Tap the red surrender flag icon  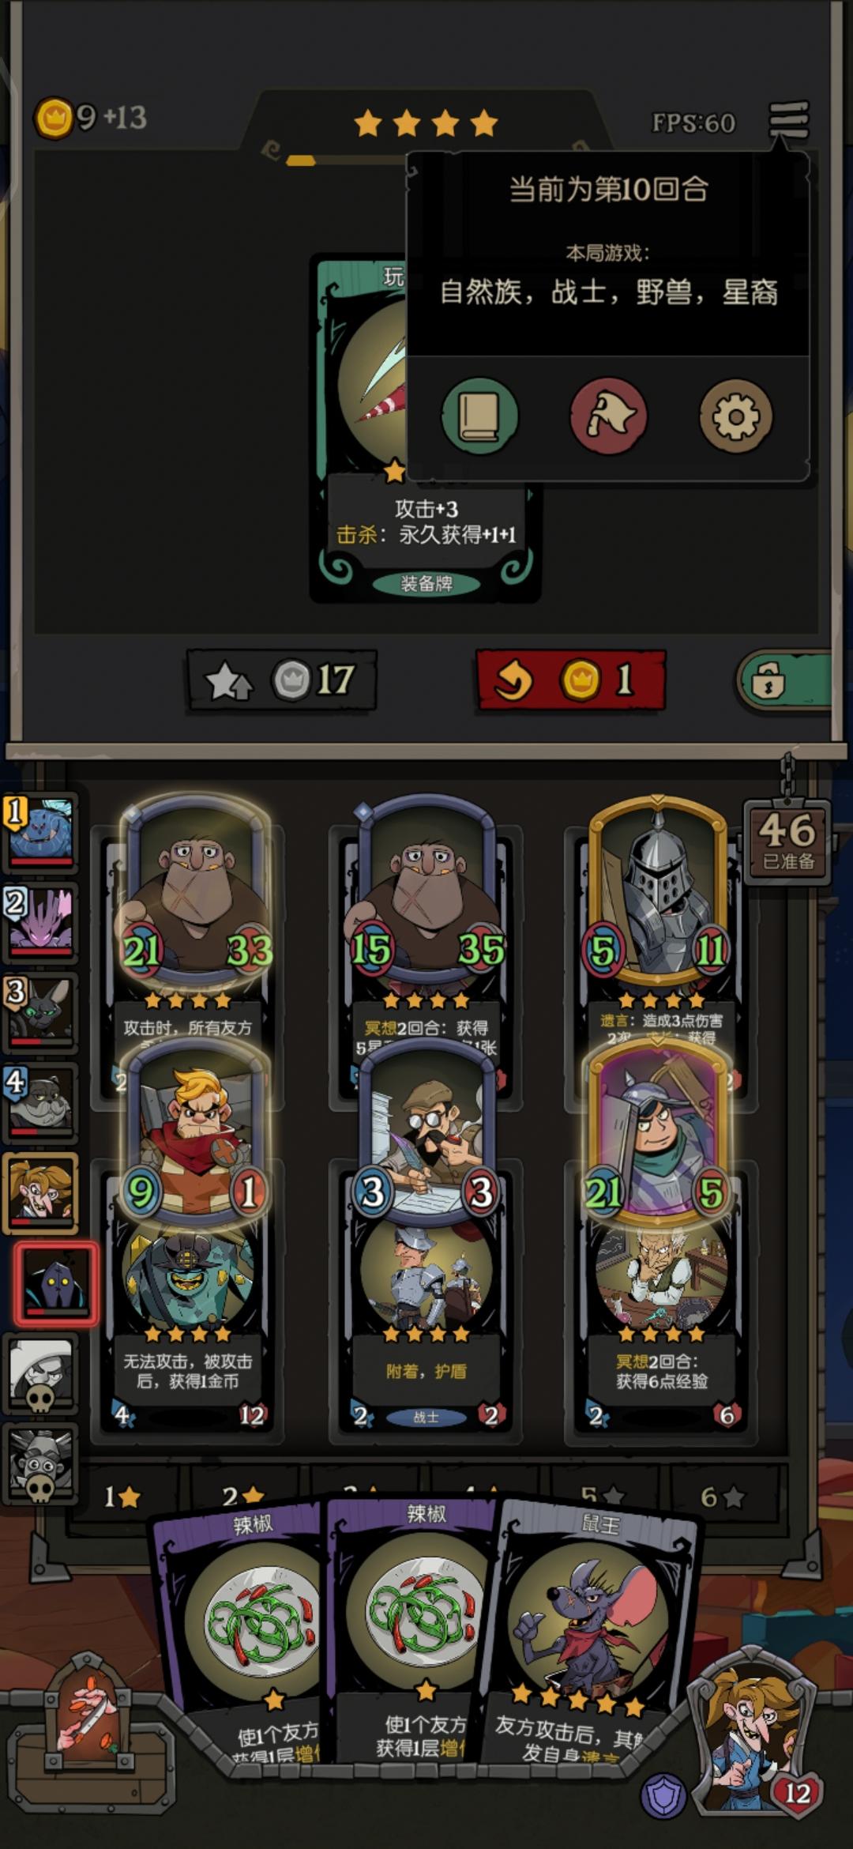click(x=608, y=416)
